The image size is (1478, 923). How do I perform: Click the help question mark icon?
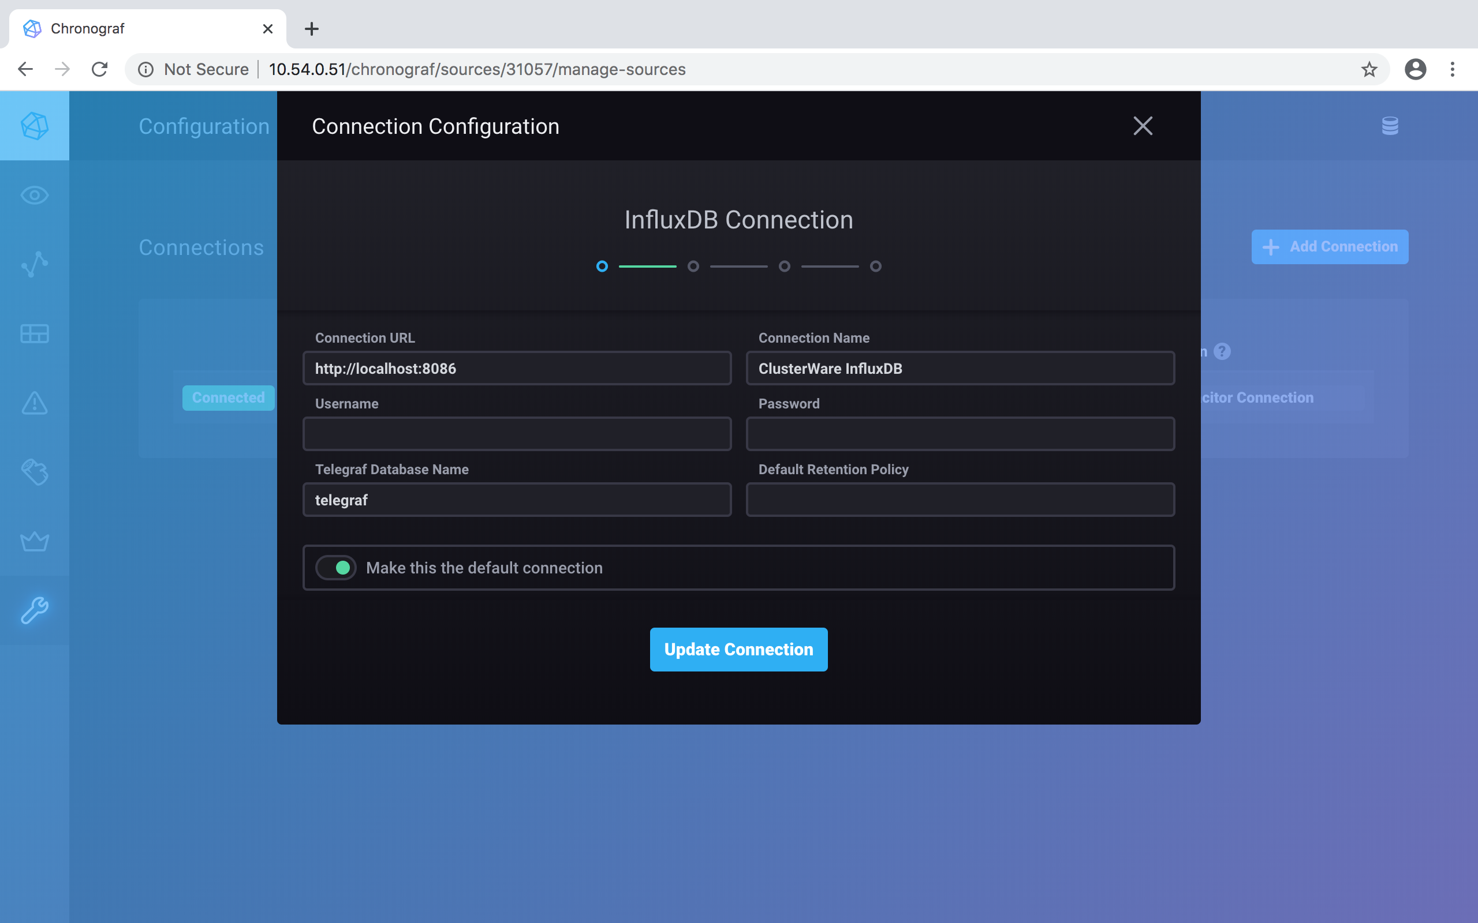[1222, 352]
